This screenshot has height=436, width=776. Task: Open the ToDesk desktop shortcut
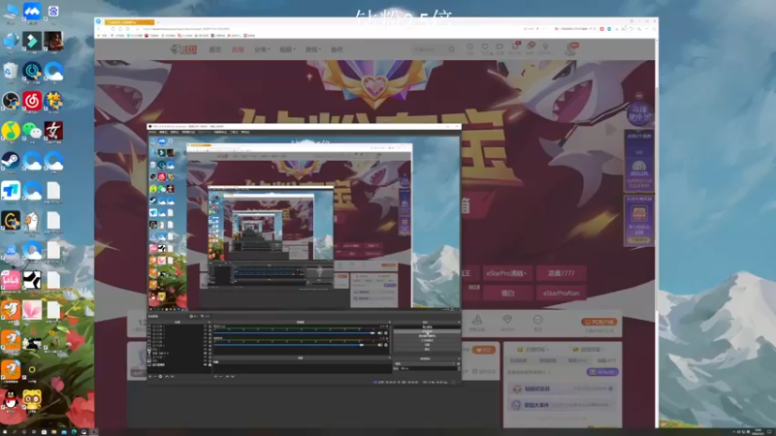11,190
